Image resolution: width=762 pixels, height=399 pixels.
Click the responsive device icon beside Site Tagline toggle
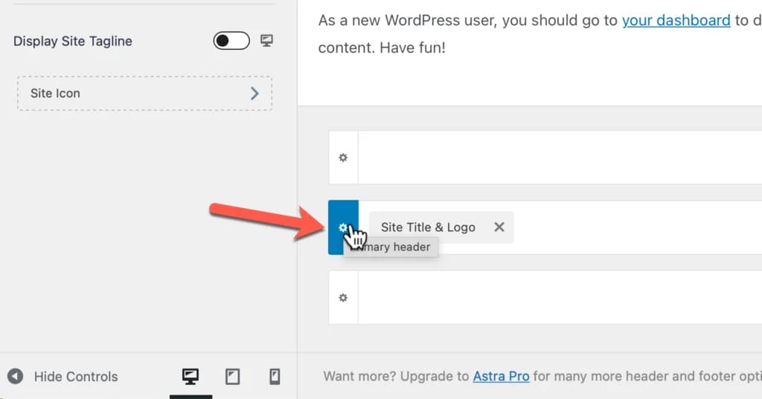point(266,41)
